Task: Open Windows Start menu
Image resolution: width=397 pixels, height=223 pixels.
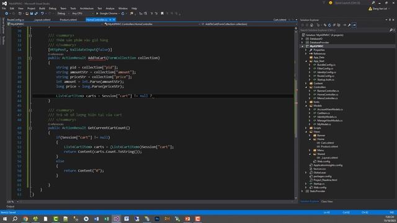Action: tap(5, 219)
